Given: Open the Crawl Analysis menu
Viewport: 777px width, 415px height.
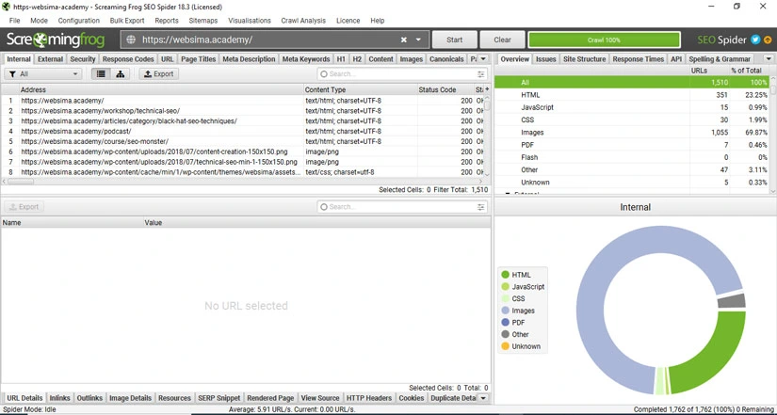Looking at the screenshot, I should click(x=303, y=21).
